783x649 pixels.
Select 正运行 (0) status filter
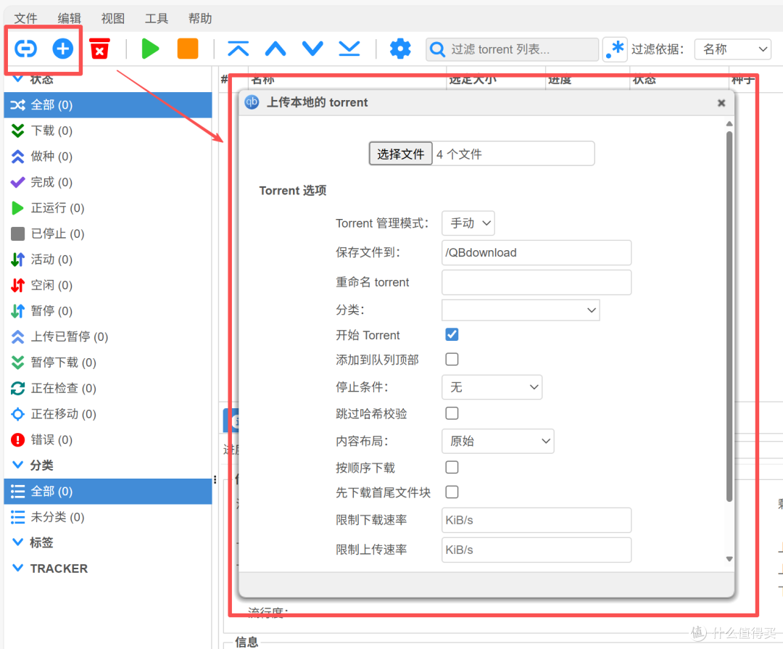108,208
